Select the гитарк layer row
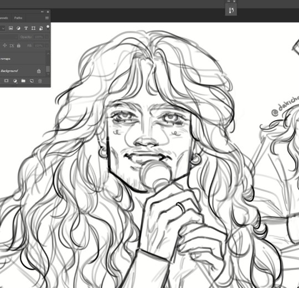This screenshot has width=299, height=288. point(23,59)
